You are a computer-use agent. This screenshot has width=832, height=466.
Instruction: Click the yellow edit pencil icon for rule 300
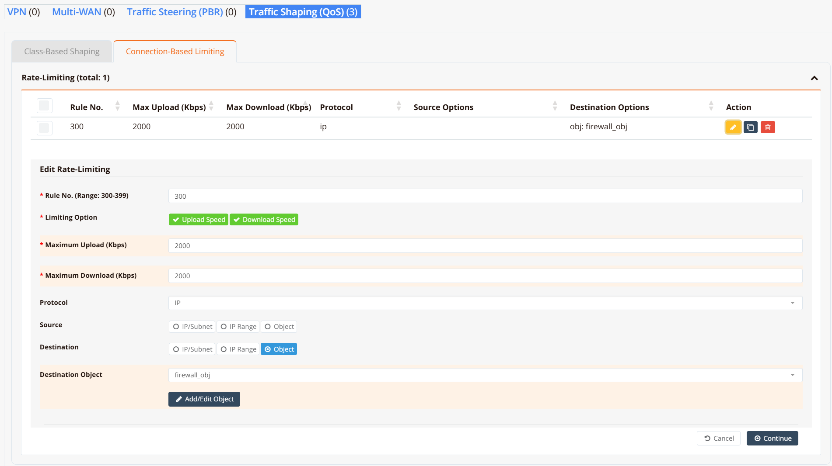[733, 127]
